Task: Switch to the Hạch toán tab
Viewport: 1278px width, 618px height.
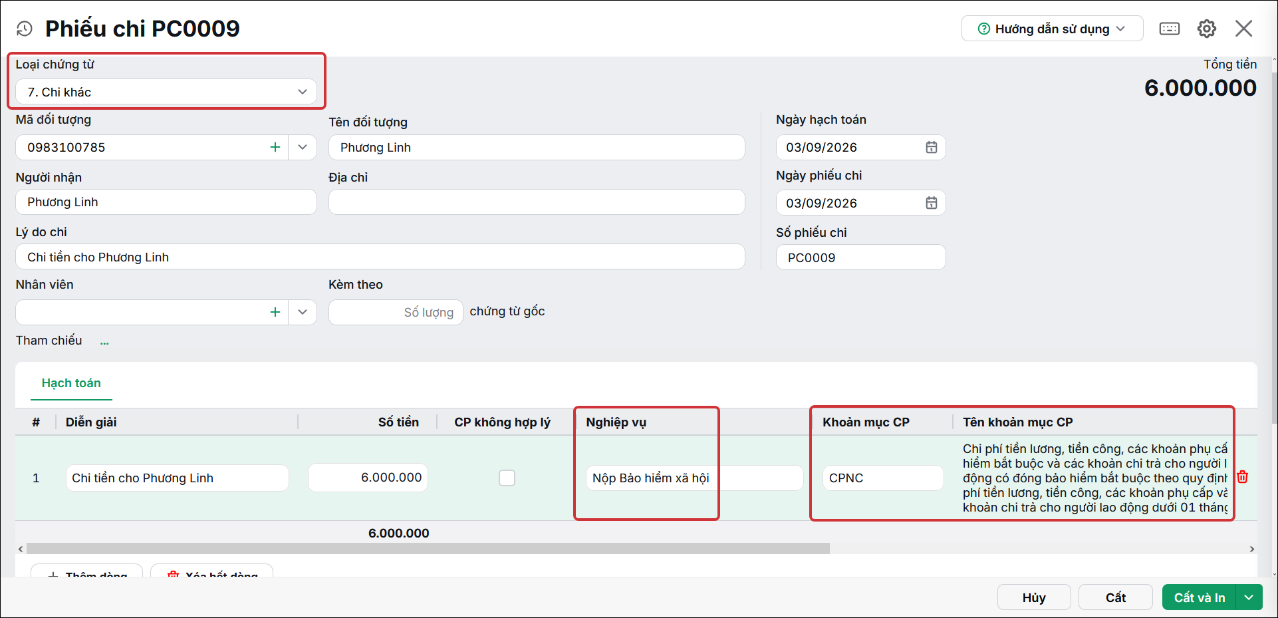Action: point(71,383)
